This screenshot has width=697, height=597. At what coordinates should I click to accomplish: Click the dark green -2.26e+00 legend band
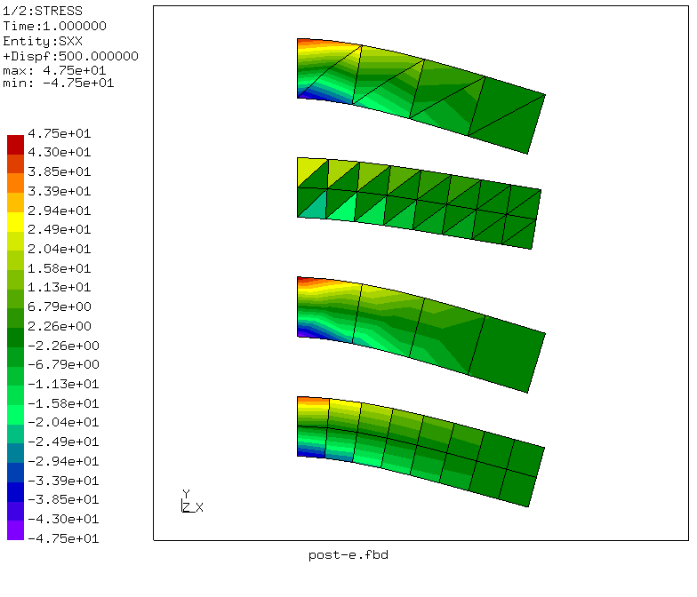[15, 338]
